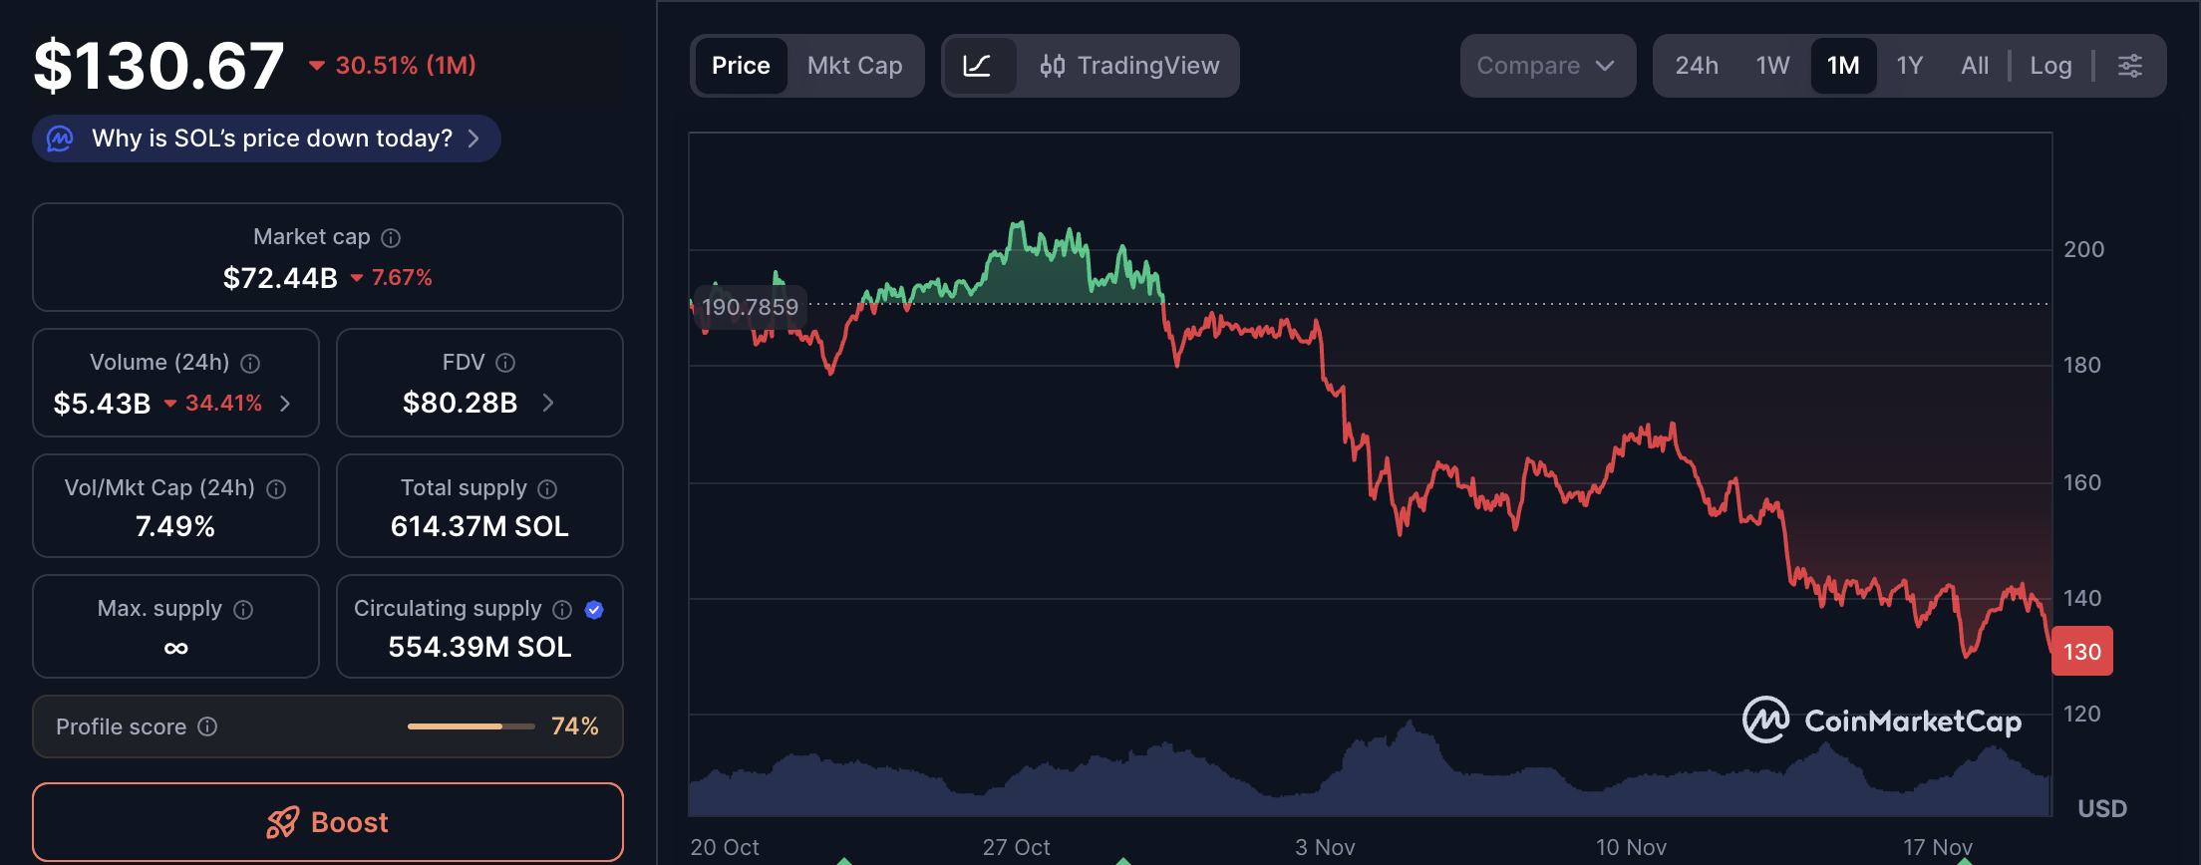The image size is (2201, 865).
Task: Toggle the Price view on
Action: click(x=741, y=66)
